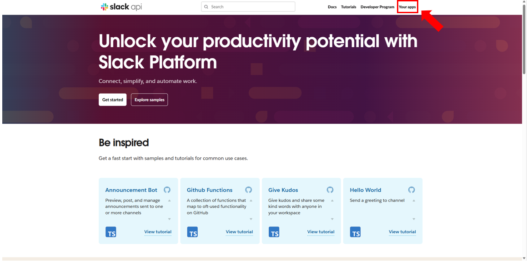
Task: Open GitHub icon on Hello World card
Action: pos(412,190)
